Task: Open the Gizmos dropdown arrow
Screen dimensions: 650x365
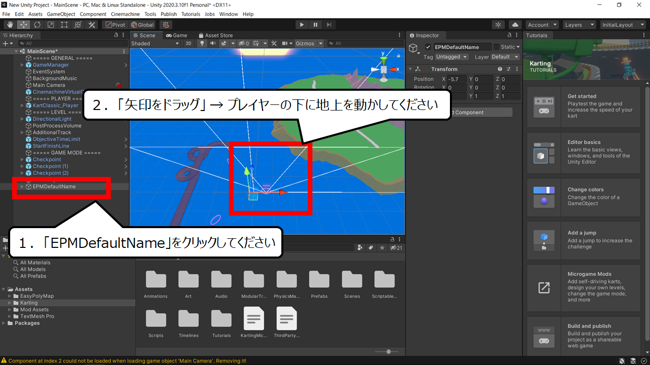Action: point(319,44)
